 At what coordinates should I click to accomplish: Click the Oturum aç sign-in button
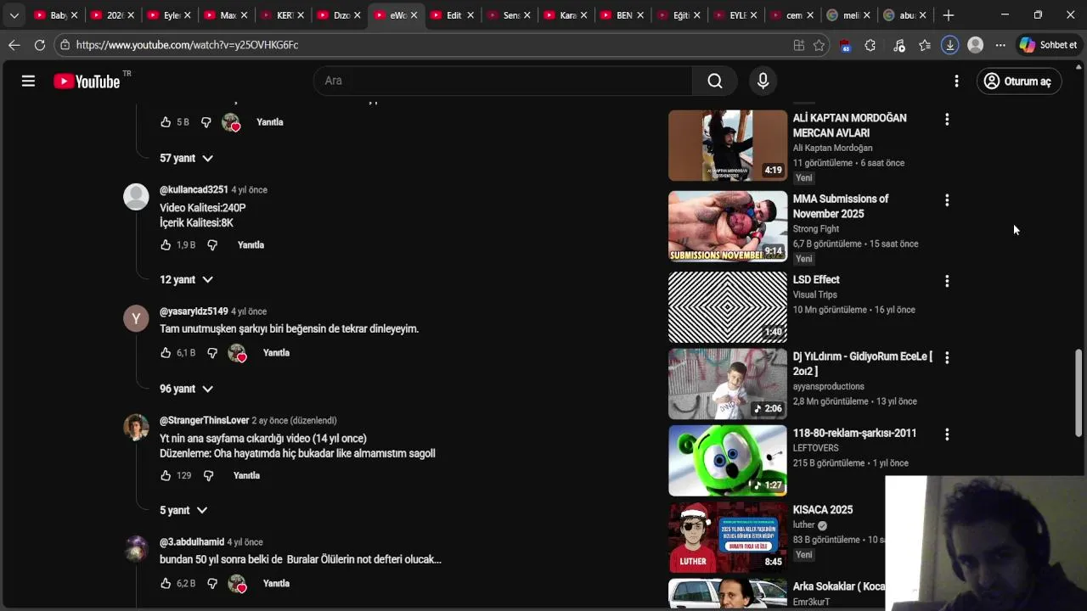pyautogui.click(x=1018, y=81)
